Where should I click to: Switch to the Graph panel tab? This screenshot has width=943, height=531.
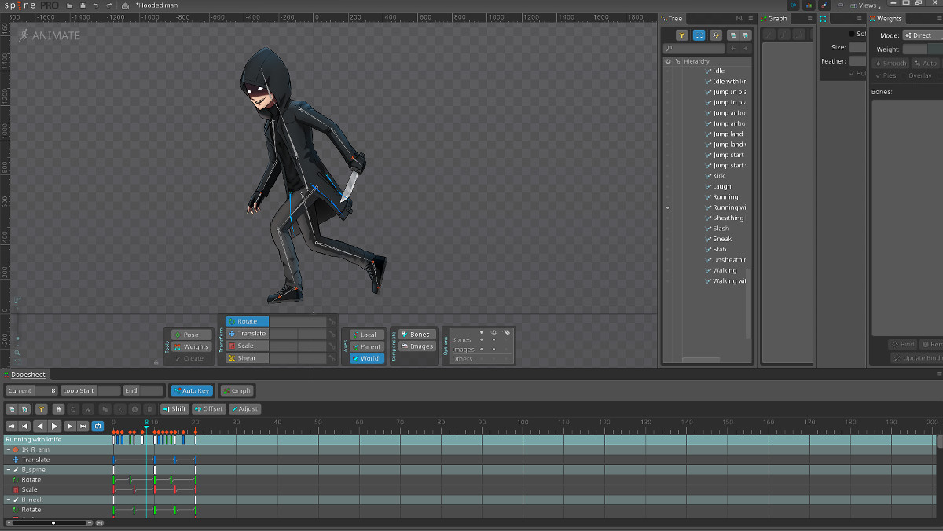point(776,19)
